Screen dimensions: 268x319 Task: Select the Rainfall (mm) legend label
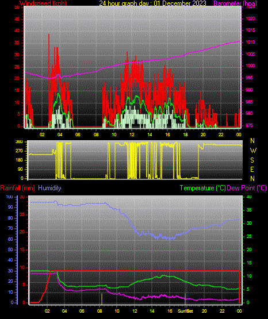(17, 188)
